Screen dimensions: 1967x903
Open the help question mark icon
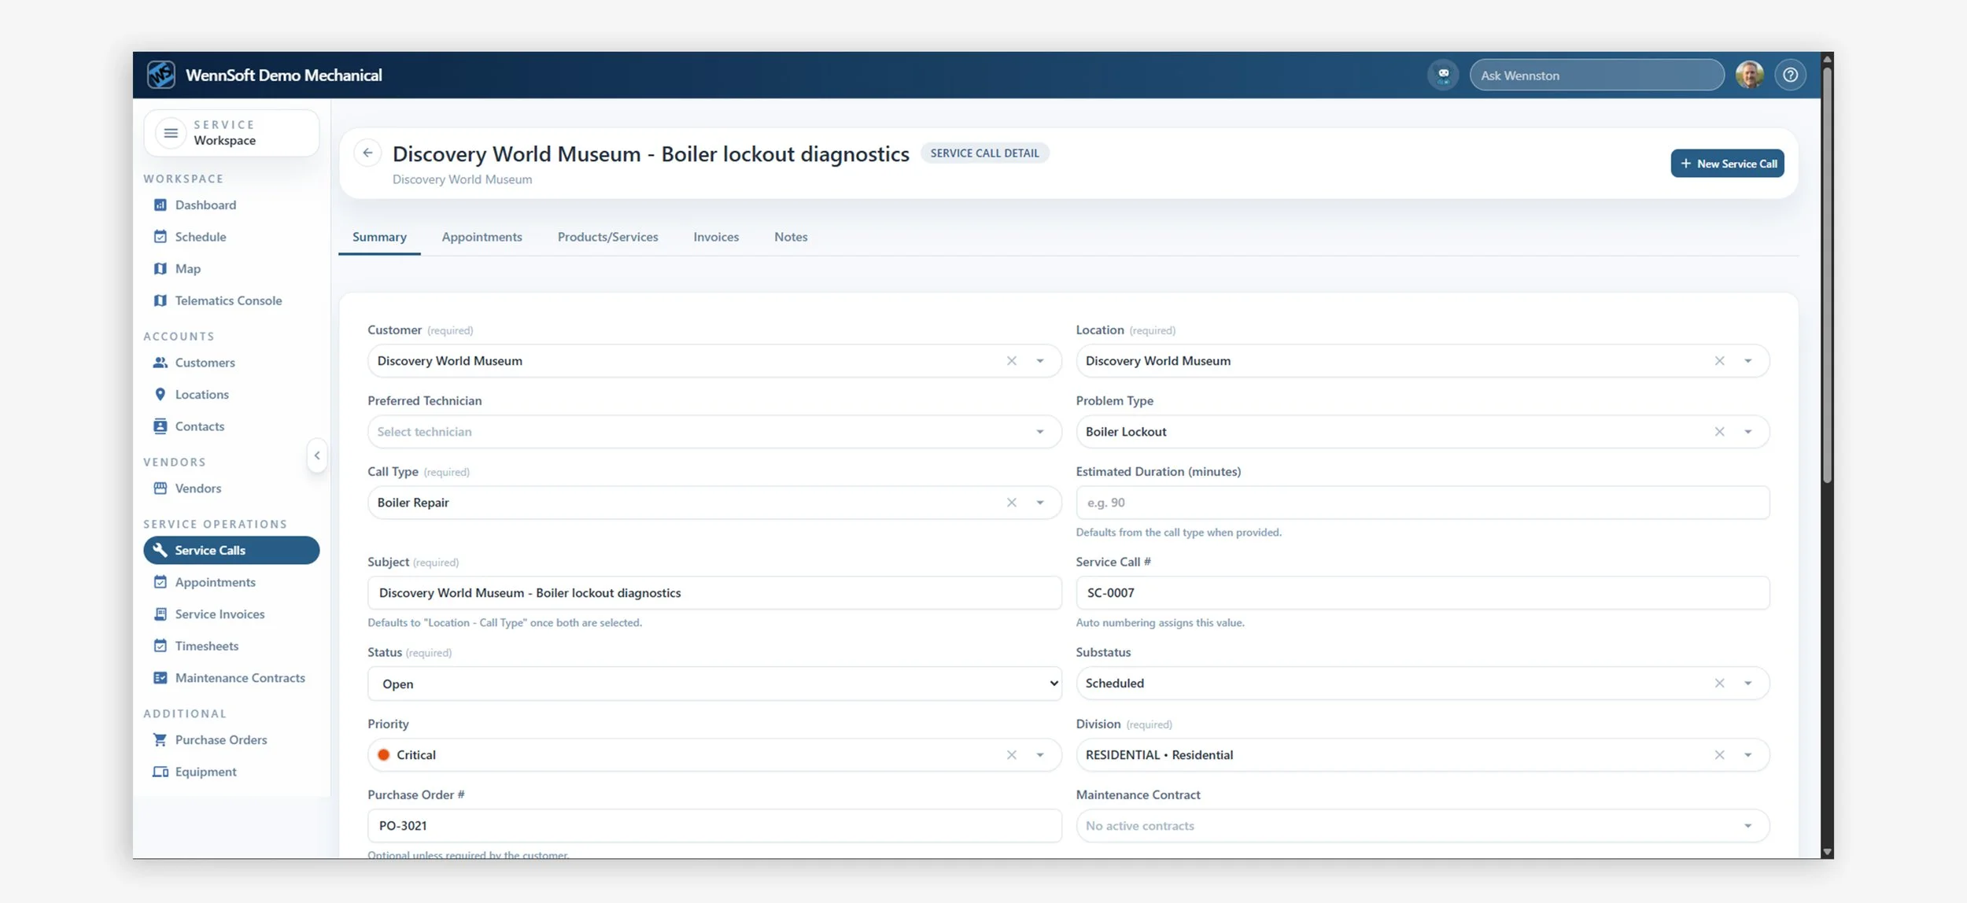(x=1790, y=76)
